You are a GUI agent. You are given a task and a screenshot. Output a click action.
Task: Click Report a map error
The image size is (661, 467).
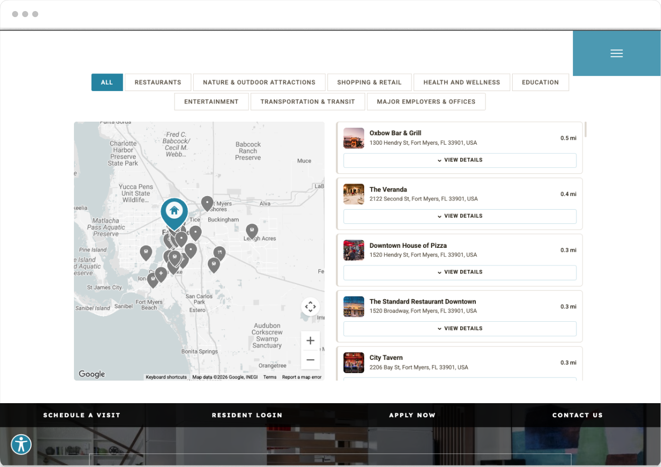pyautogui.click(x=302, y=377)
